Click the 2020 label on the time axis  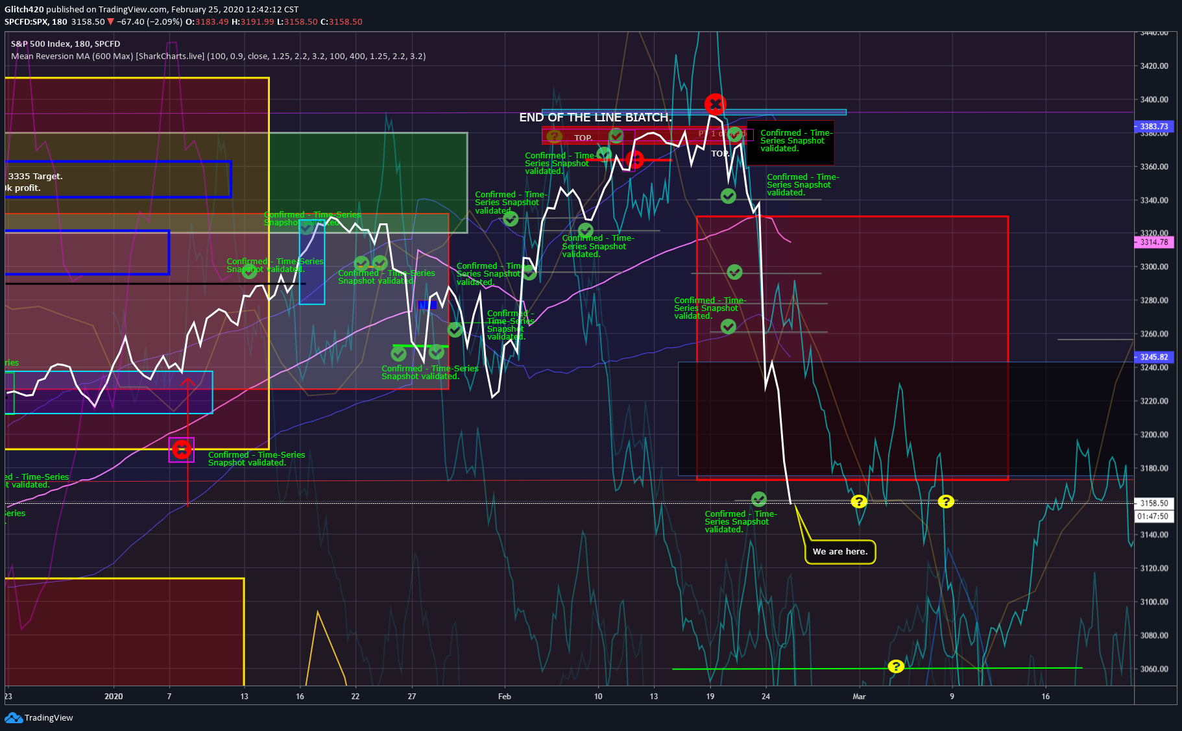coord(114,696)
